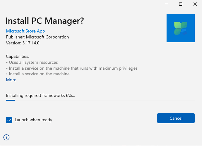The image size is (202, 146).
Task: Maximize the installer window
Action: coord(181,4)
